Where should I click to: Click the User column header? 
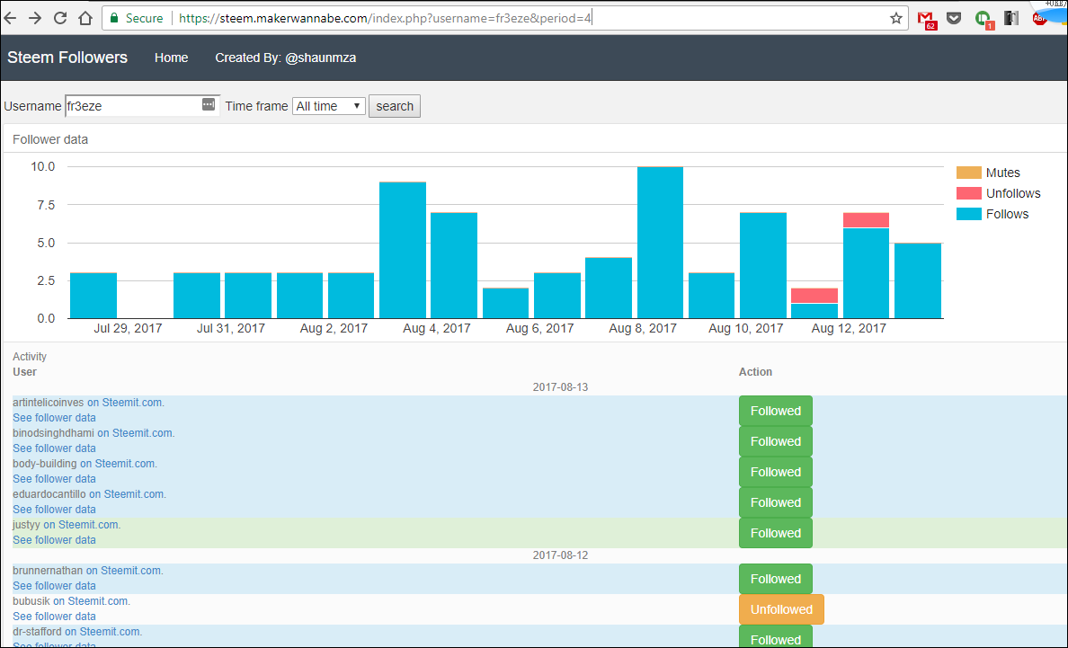pyautogui.click(x=24, y=372)
